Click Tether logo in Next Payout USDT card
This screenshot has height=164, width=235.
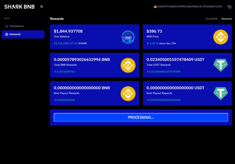click(x=221, y=93)
